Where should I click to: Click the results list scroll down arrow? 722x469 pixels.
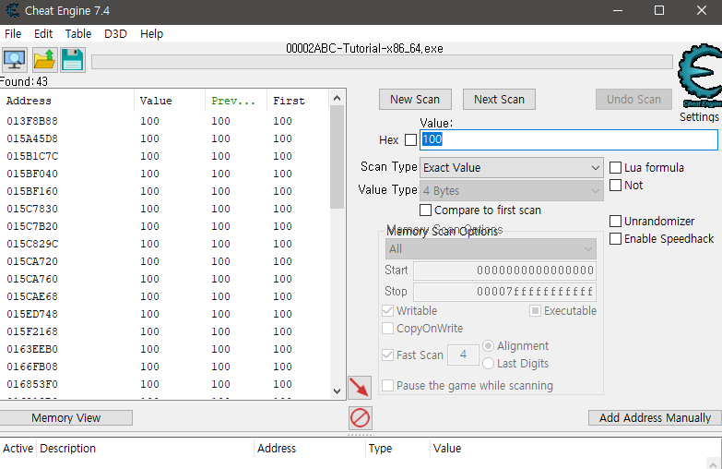click(x=337, y=391)
